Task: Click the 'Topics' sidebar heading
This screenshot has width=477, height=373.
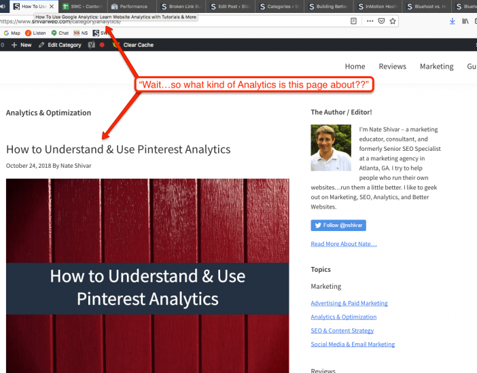Action: pyautogui.click(x=321, y=270)
